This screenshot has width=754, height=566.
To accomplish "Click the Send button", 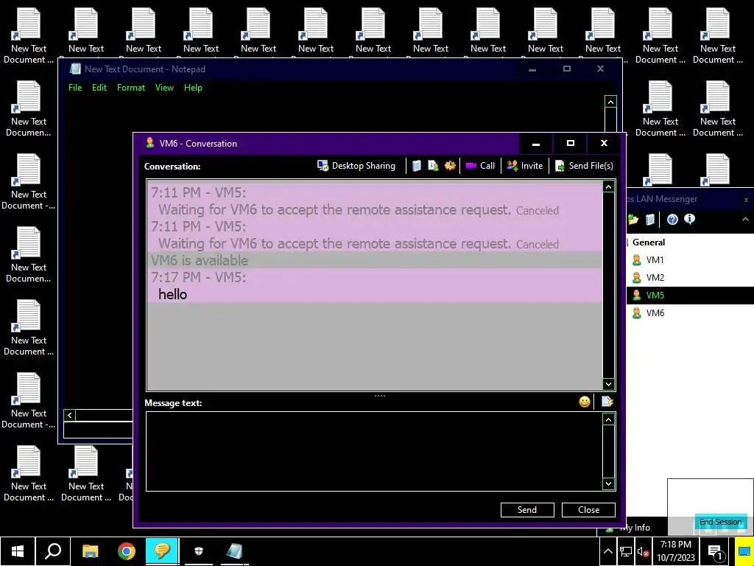I will (x=527, y=510).
